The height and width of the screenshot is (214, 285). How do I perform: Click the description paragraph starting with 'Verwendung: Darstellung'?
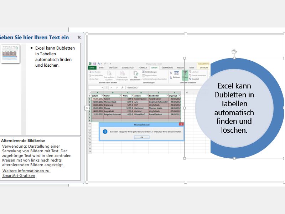tap(37, 156)
